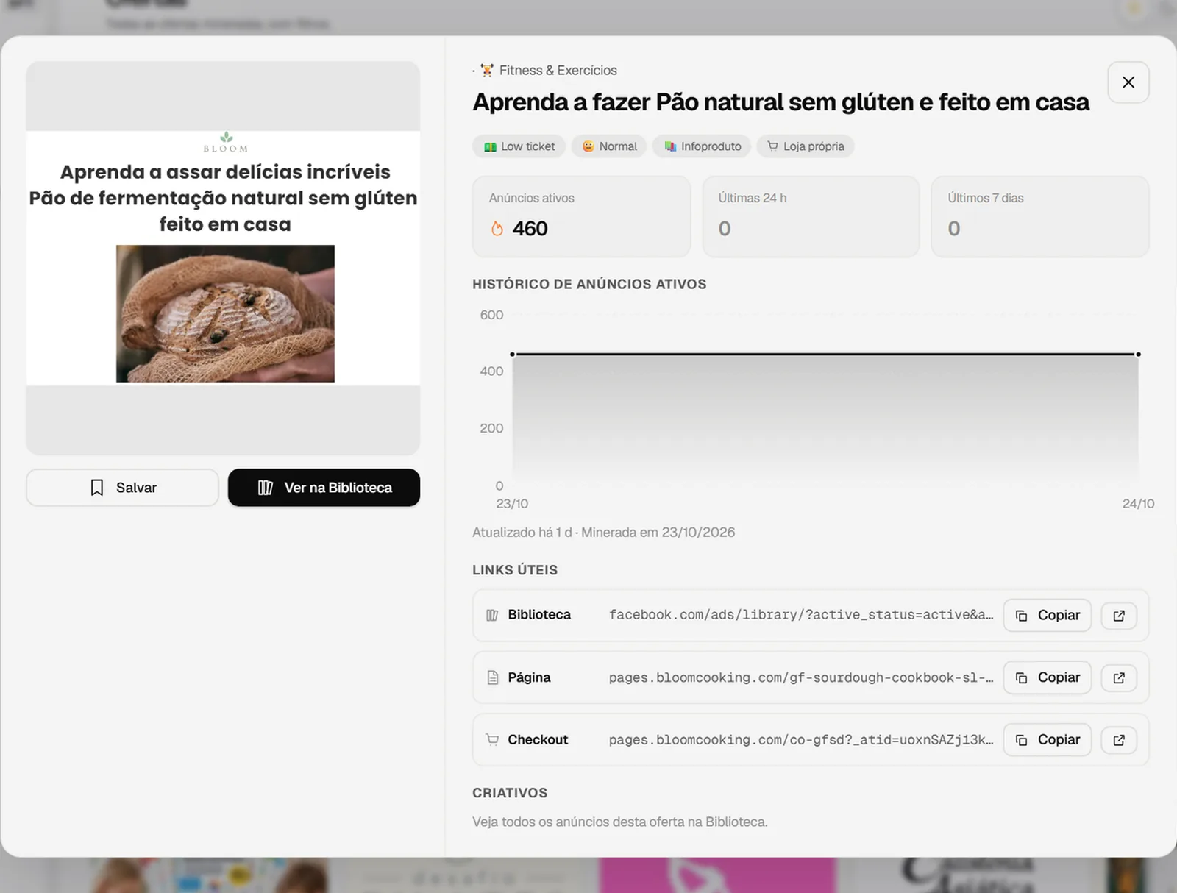The height and width of the screenshot is (893, 1177).
Task: Click the Biblioteca row books icon
Action: tap(492, 615)
